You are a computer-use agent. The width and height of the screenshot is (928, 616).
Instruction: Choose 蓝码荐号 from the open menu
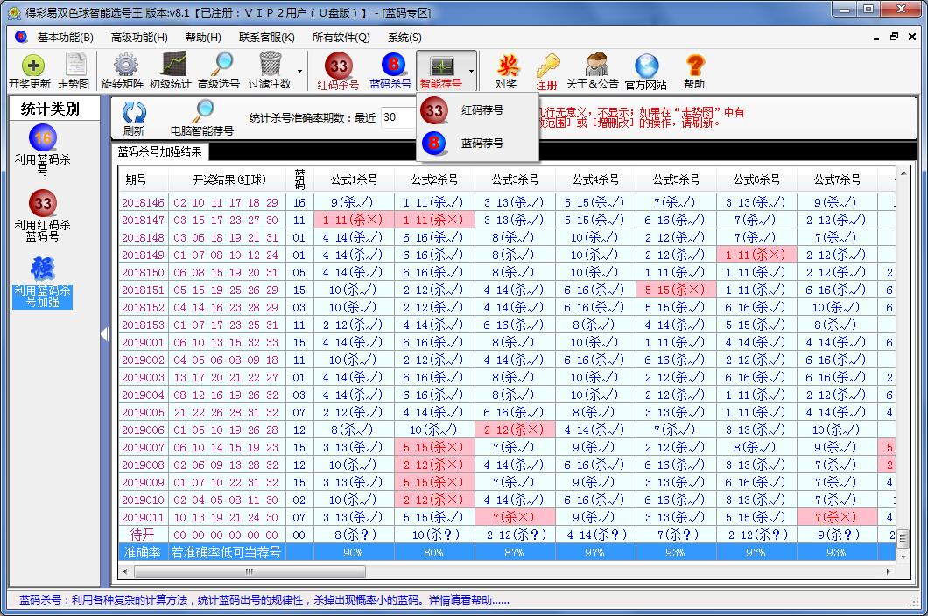(483, 143)
